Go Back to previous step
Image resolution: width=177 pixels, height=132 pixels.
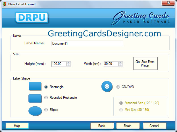point(102,126)
